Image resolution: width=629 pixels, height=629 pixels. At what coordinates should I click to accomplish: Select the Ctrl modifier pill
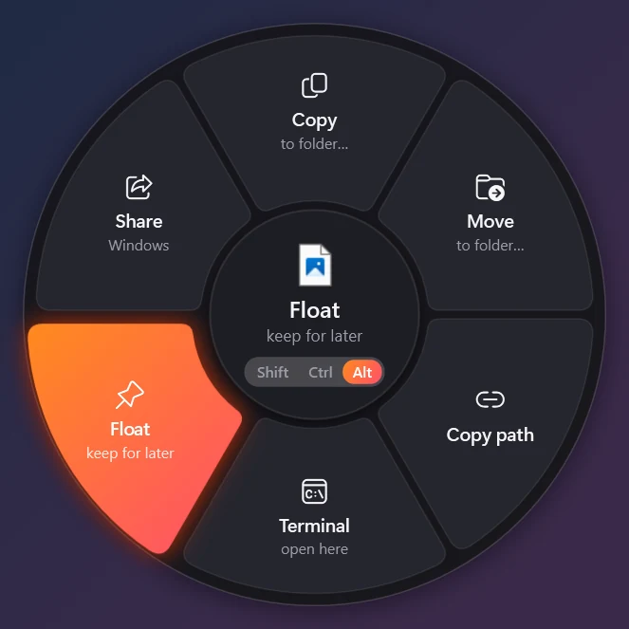320,372
